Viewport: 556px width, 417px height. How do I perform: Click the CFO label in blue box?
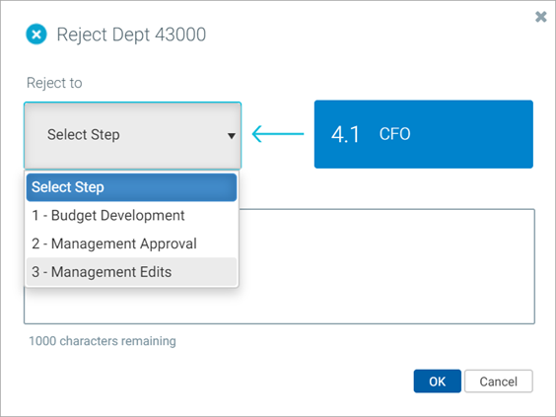pos(394,134)
